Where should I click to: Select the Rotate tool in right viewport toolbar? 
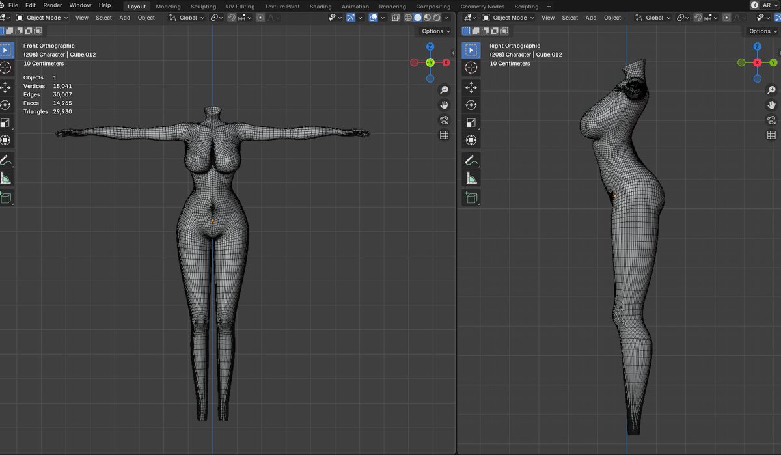(471, 105)
